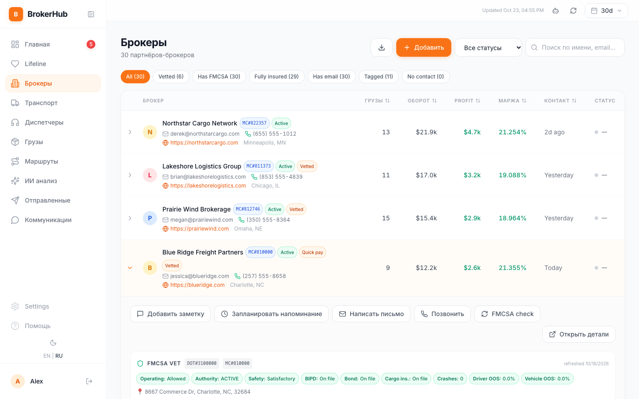This screenshot has width=639, height=399.
Task: Open Коммуникации in the sidebar
Action: tap(53, 220)
